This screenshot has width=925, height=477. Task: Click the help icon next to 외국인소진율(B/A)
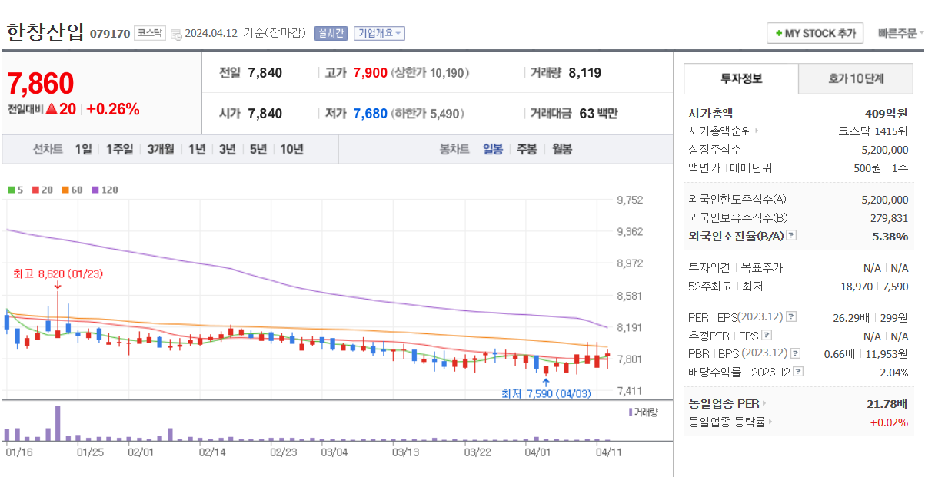[791, 236]
